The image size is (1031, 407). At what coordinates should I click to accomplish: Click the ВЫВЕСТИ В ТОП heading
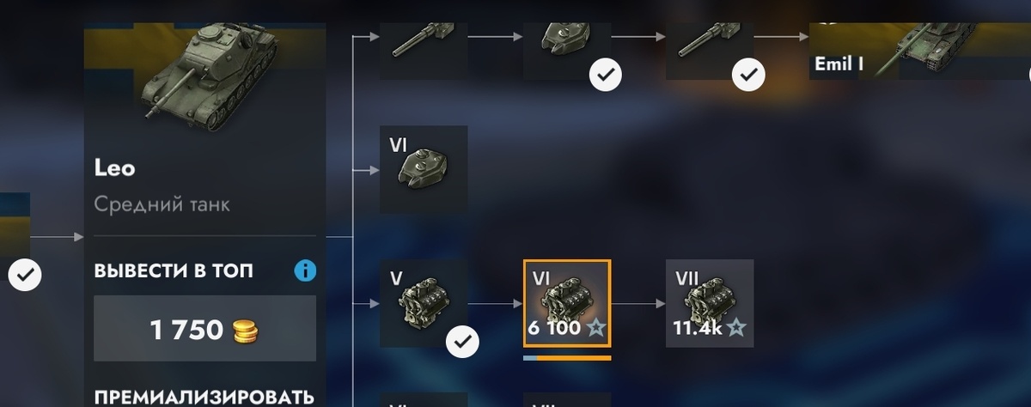click(x=174, y=271)
